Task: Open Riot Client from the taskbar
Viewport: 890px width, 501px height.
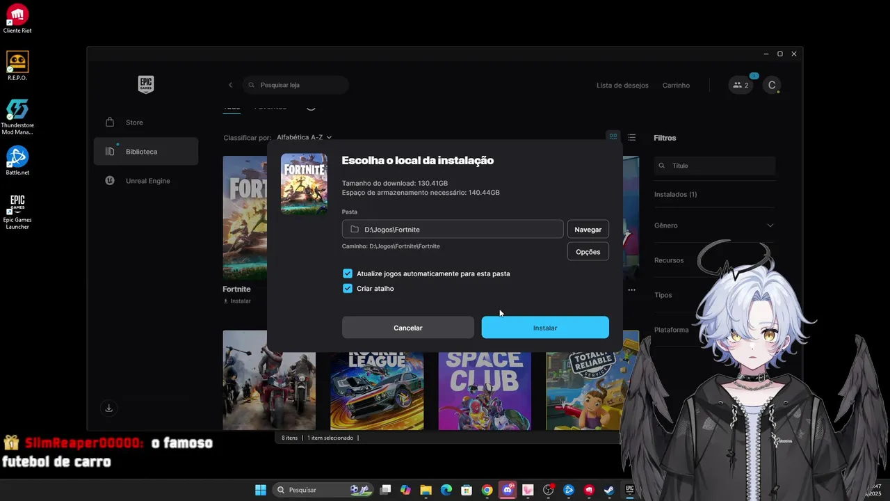Action: 589,490
